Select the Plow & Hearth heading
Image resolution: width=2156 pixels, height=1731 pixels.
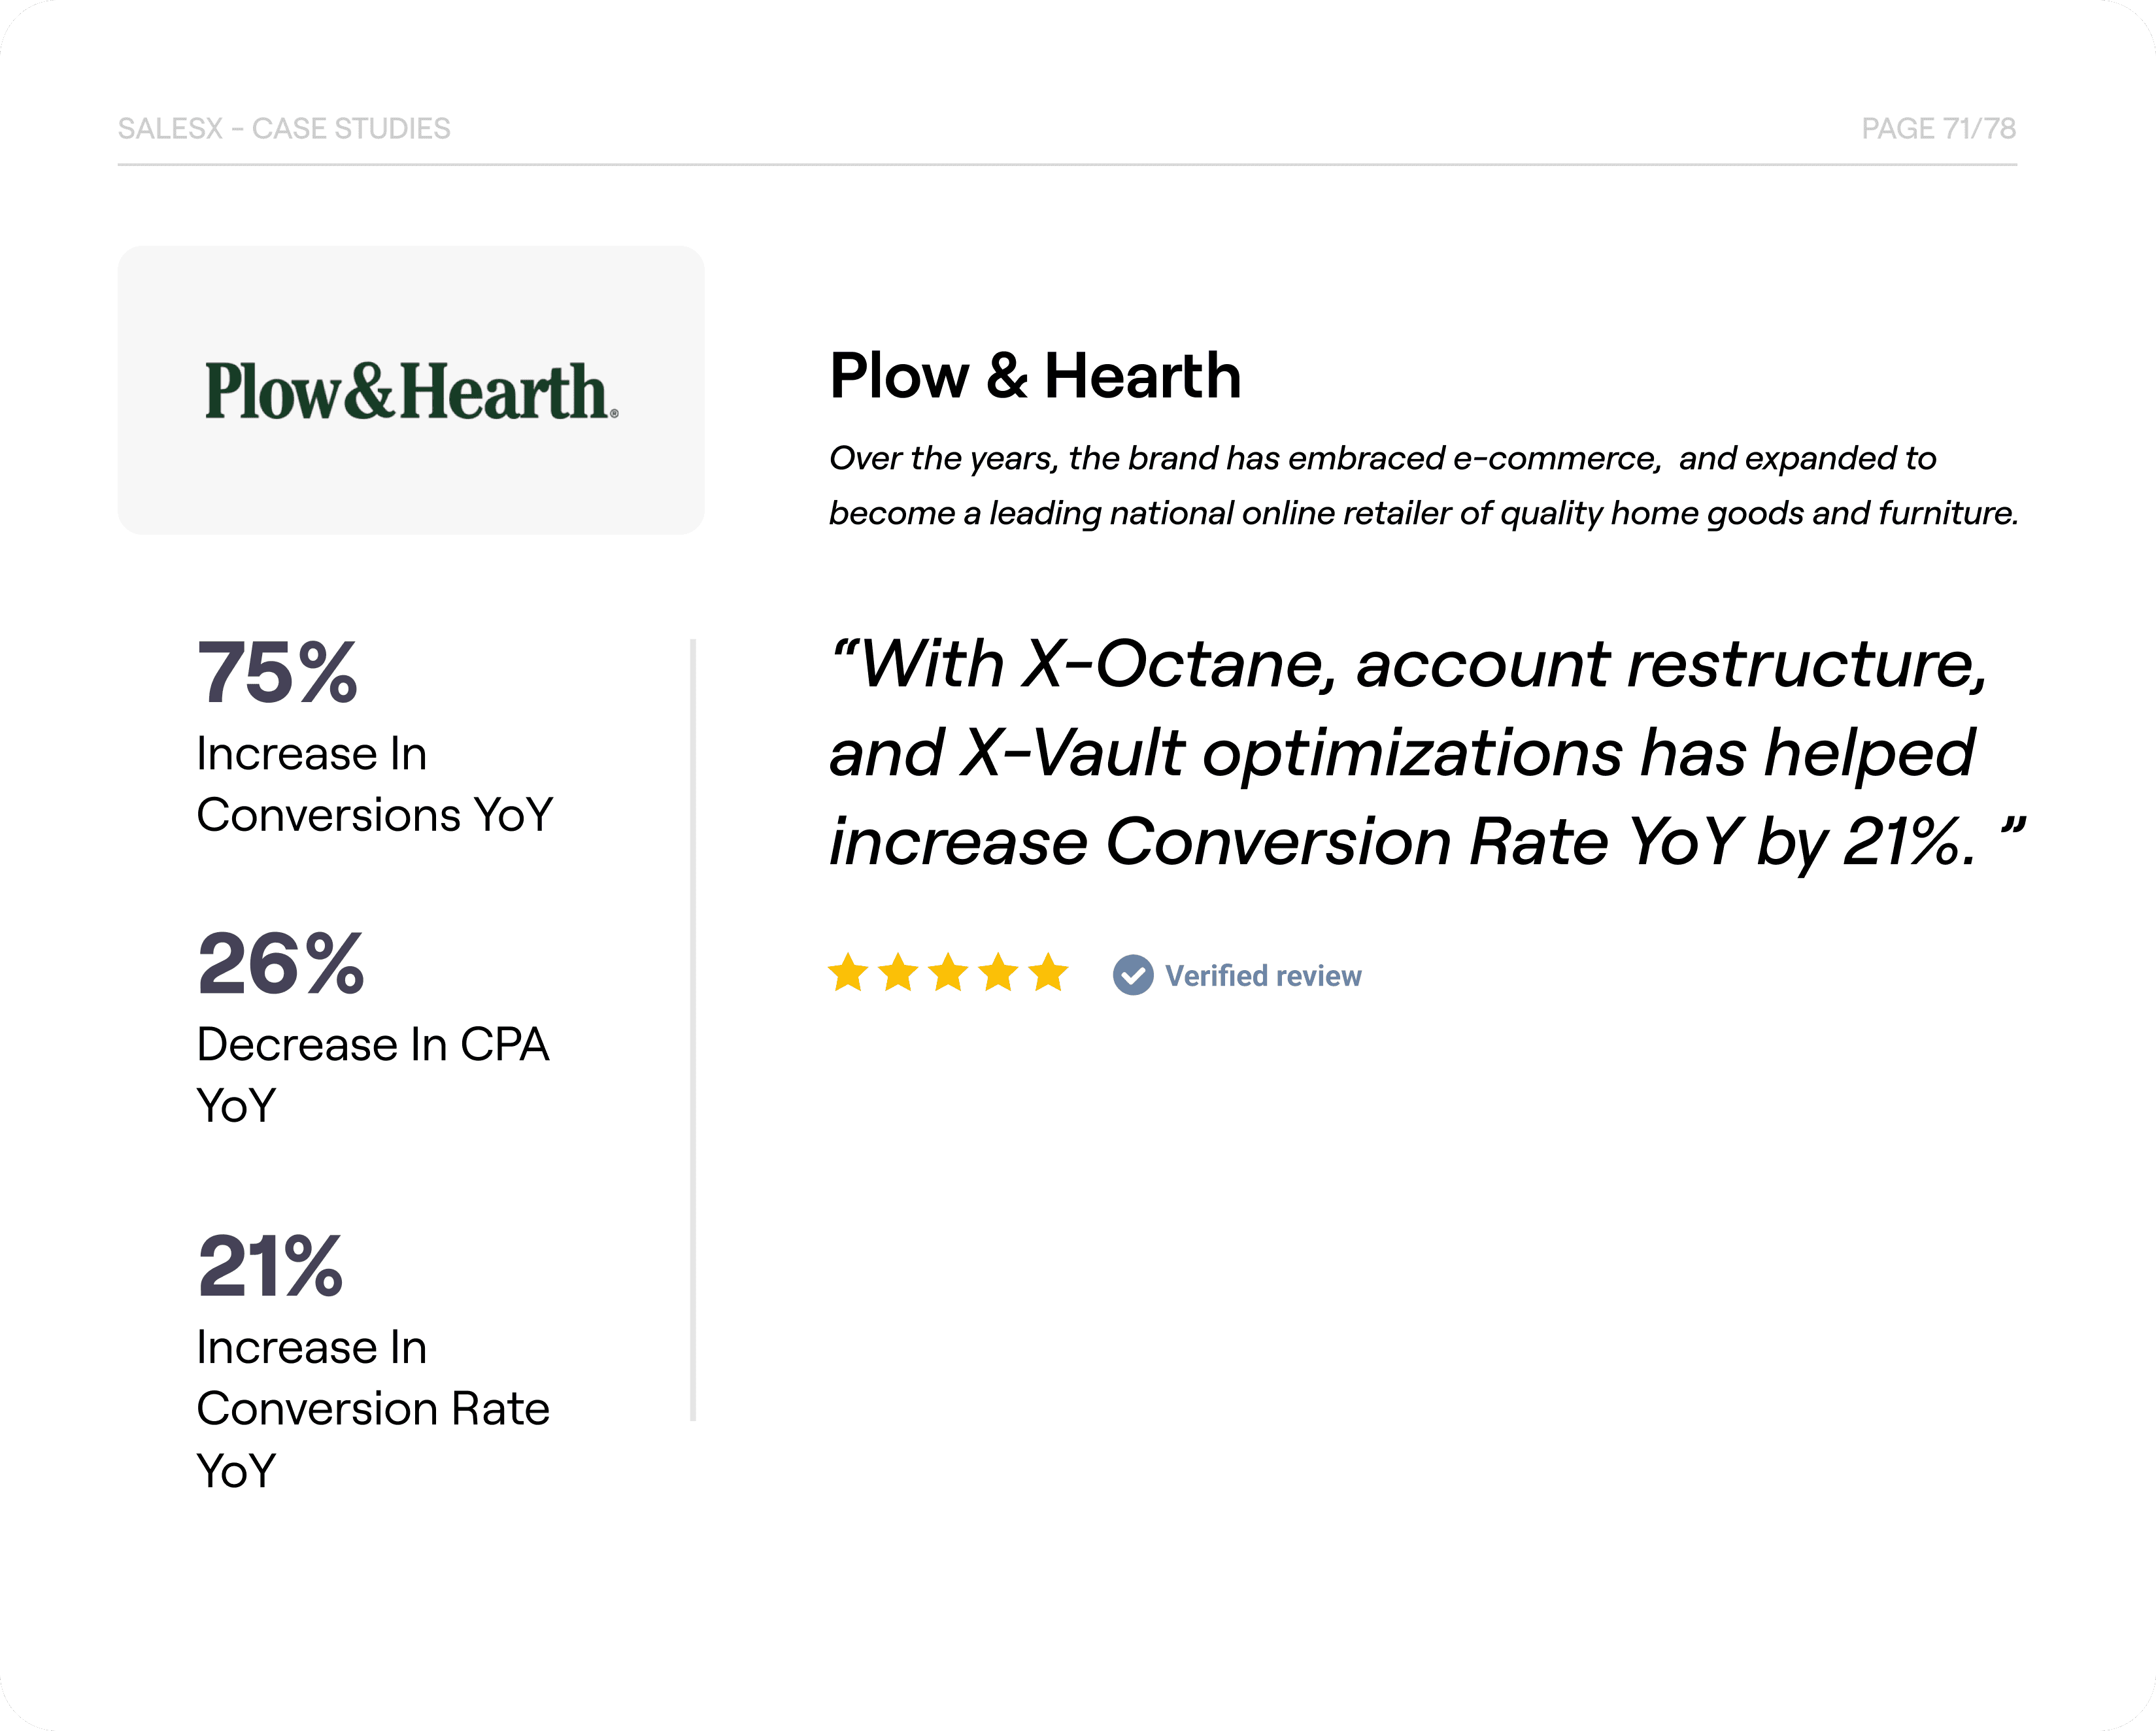pos(1035,376)
